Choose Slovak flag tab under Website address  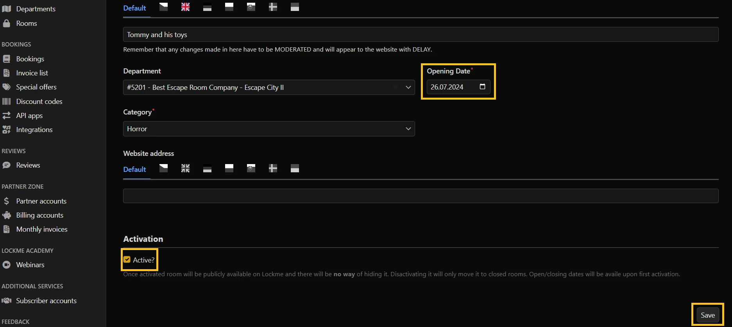pyautogui.click(x=251, y=168)
